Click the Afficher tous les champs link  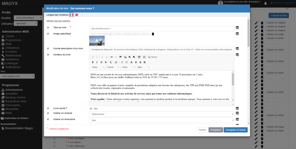[58, 21]
